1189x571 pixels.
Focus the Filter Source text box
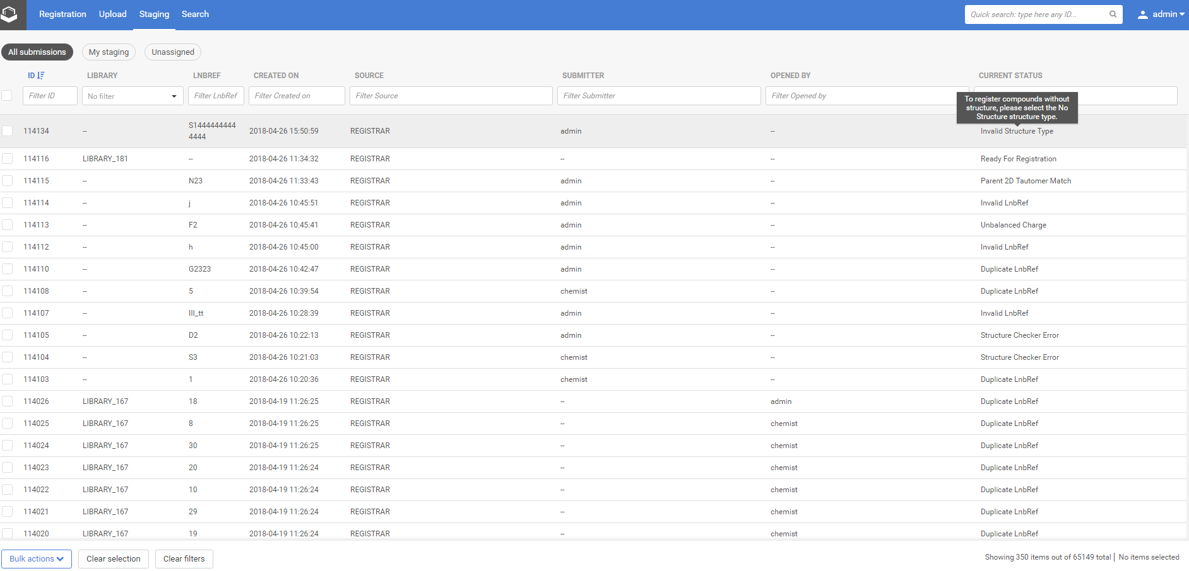451,96
